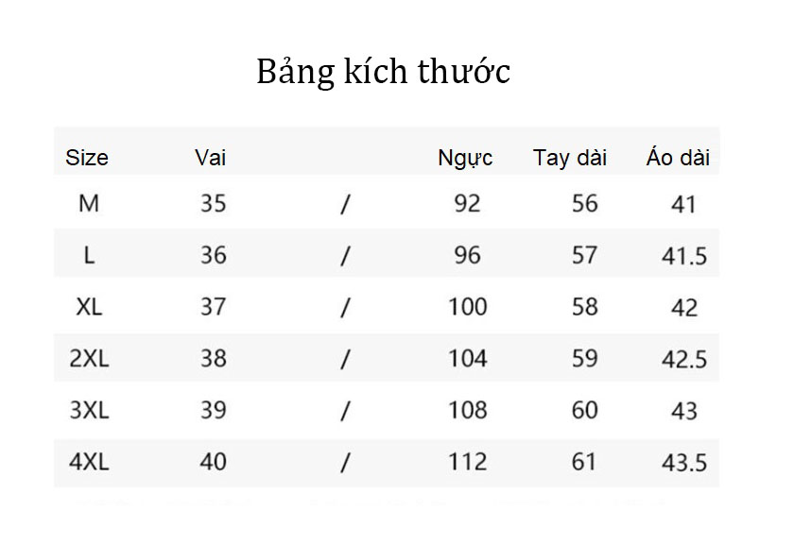Screen dimensions: 794x545
Task: Click shoulder value 35 in M row
Action: click(214, 203)
